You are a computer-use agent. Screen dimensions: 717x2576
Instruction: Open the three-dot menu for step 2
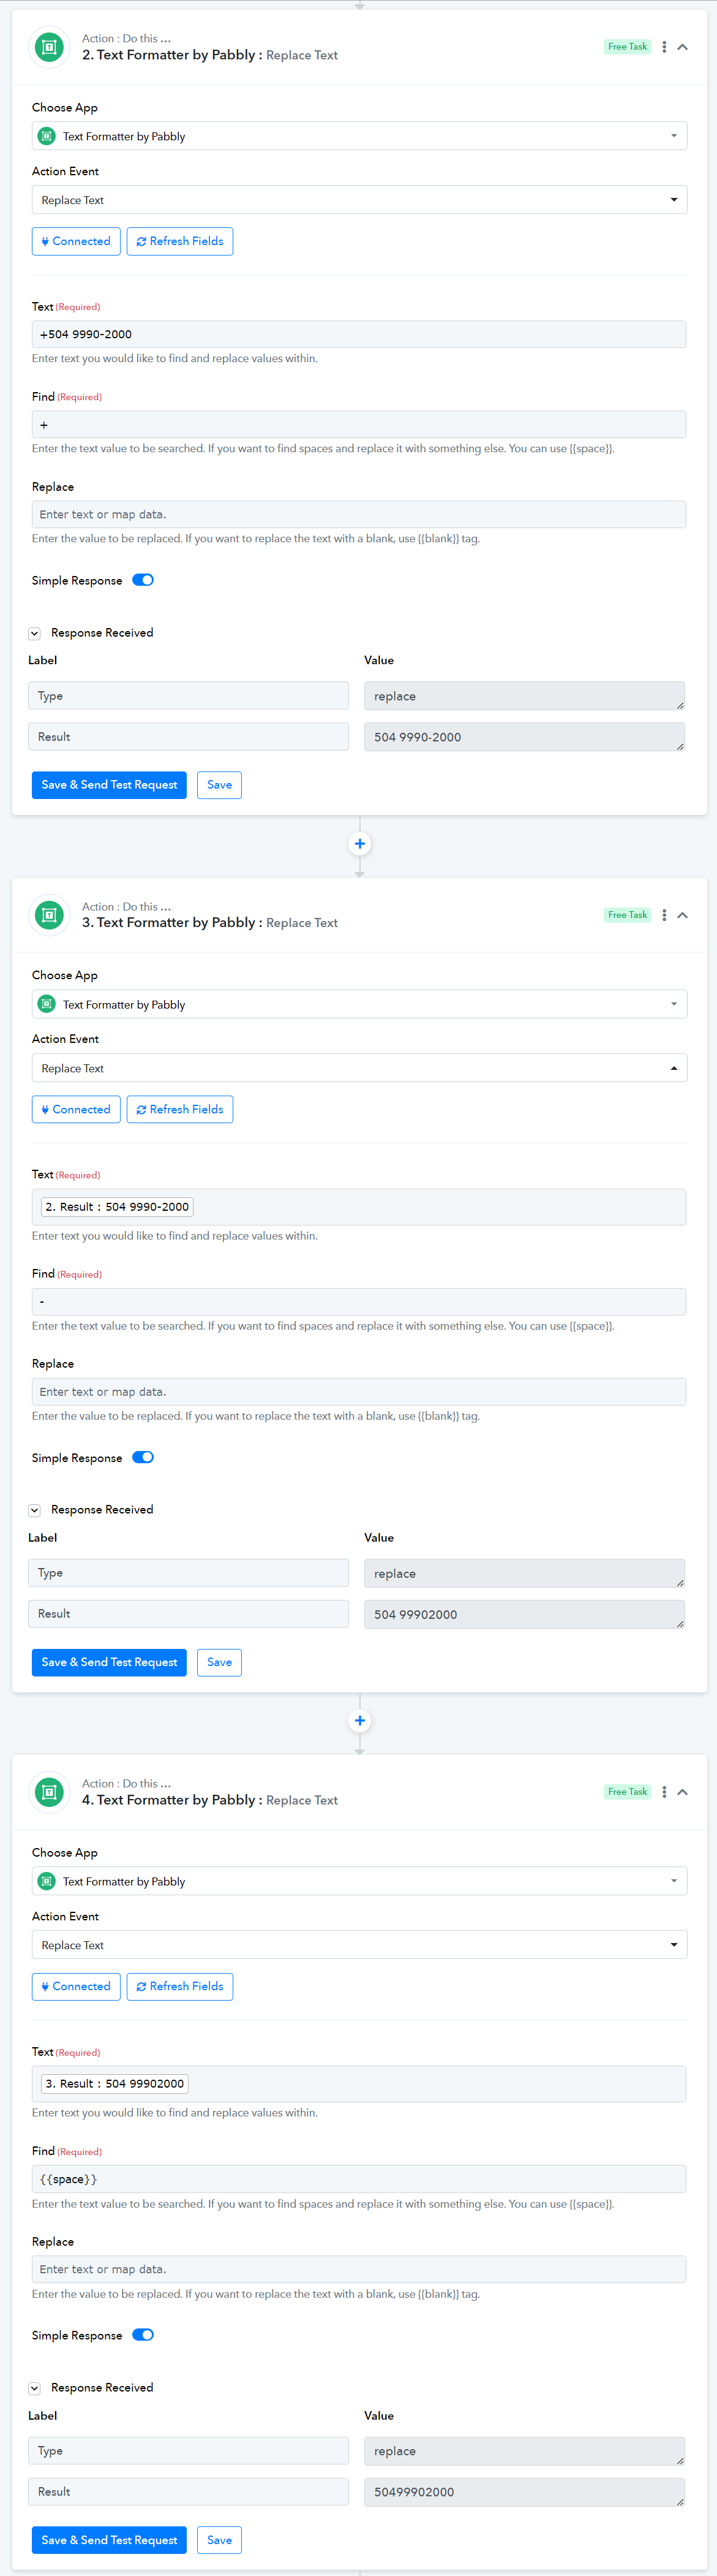tap(664, 47)
